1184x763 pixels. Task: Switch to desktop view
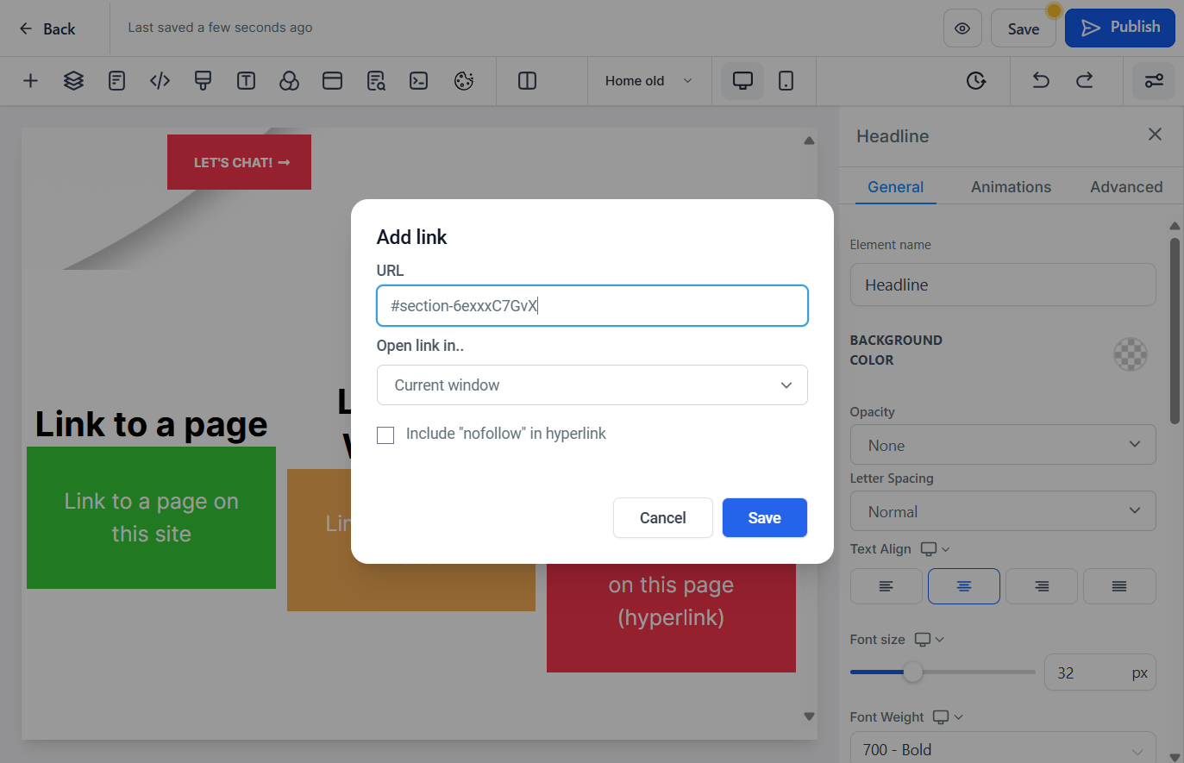tap(742, 81)
